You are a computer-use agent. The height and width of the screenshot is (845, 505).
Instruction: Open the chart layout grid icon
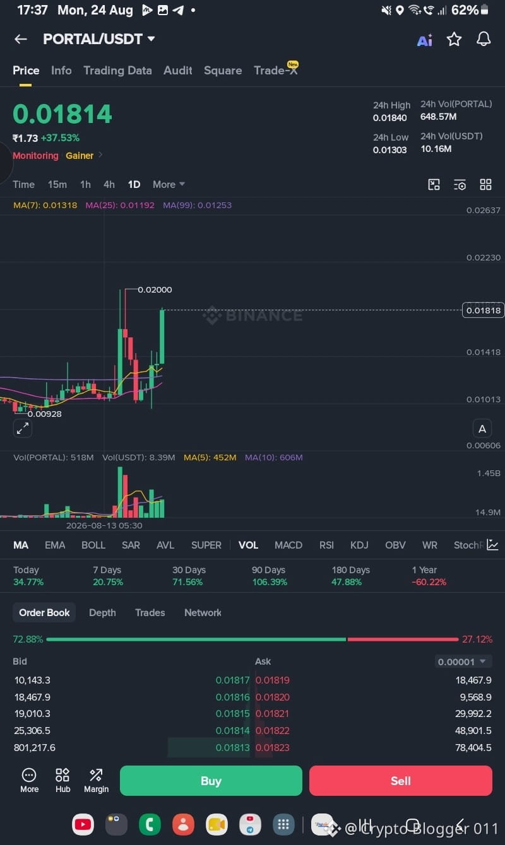(485, 185)
